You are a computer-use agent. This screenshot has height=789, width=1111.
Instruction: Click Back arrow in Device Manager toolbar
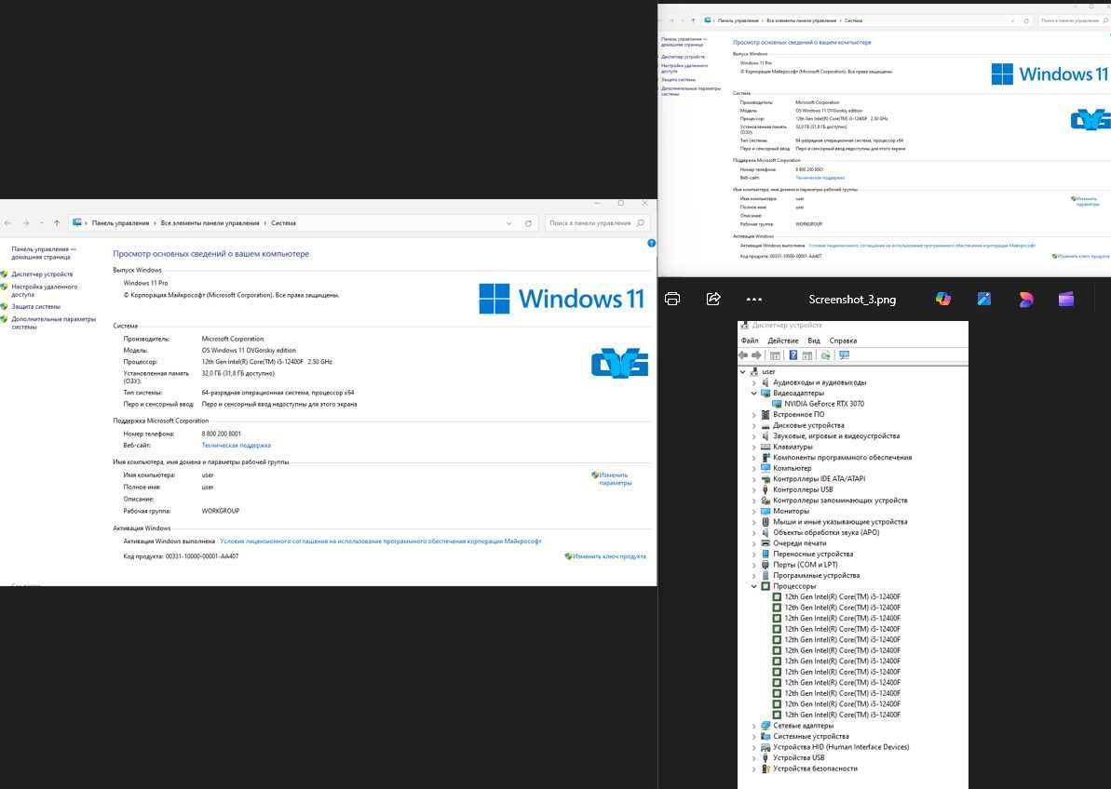(743, 355)
